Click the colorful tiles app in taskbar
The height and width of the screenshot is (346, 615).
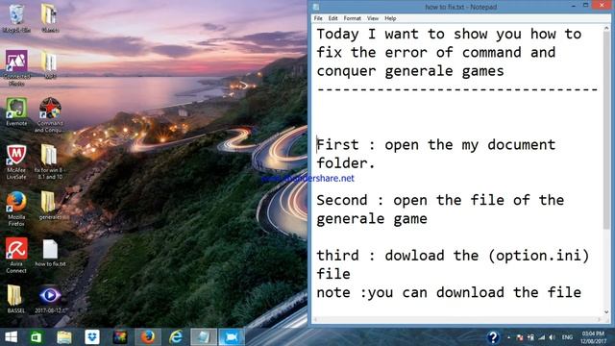pos(120,337)
